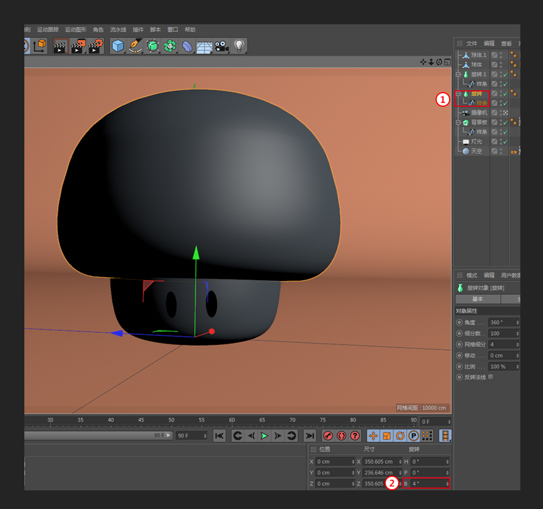Toggle visibility dots for 天空 object

(x=501, y=151)
